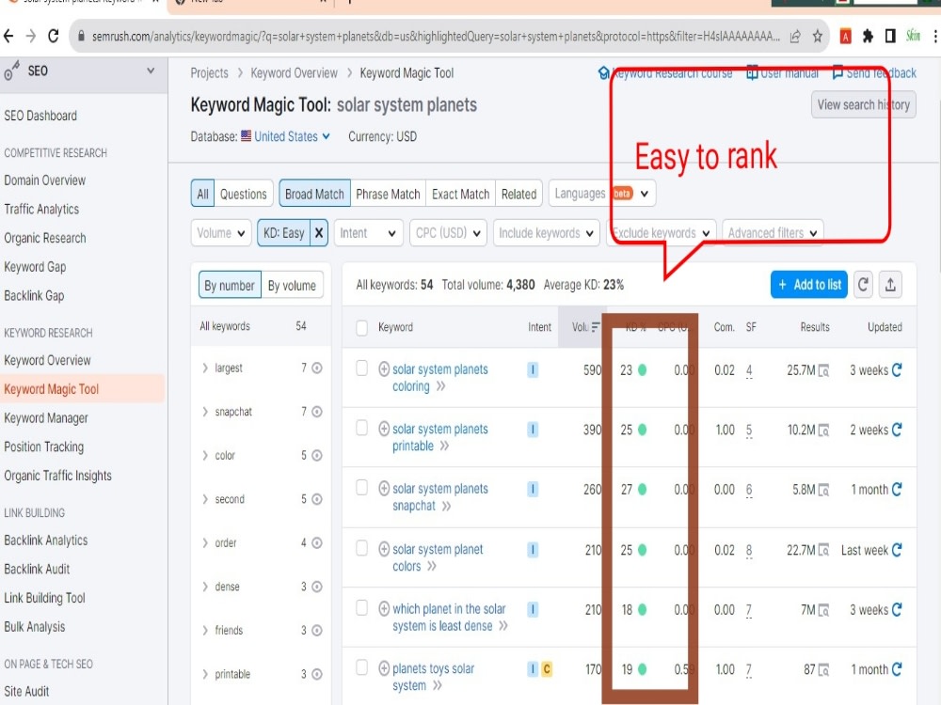Share this page from the address bar
This screenshot has height=705, width=941.
795,37
